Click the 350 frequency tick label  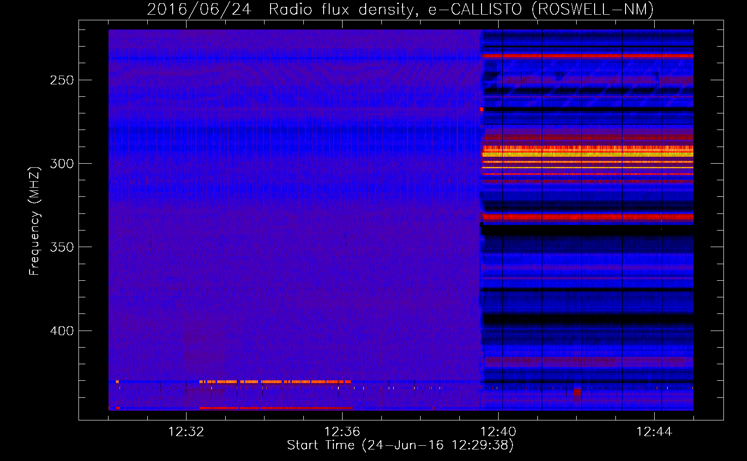point(62,247)
